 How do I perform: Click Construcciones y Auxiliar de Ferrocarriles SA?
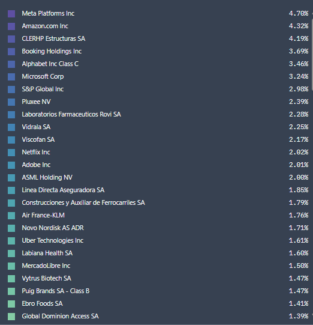83,202
